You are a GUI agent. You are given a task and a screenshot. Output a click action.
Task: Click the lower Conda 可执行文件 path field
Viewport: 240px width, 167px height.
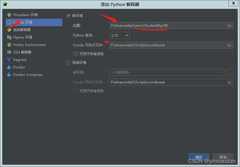(x=171, y=82)
